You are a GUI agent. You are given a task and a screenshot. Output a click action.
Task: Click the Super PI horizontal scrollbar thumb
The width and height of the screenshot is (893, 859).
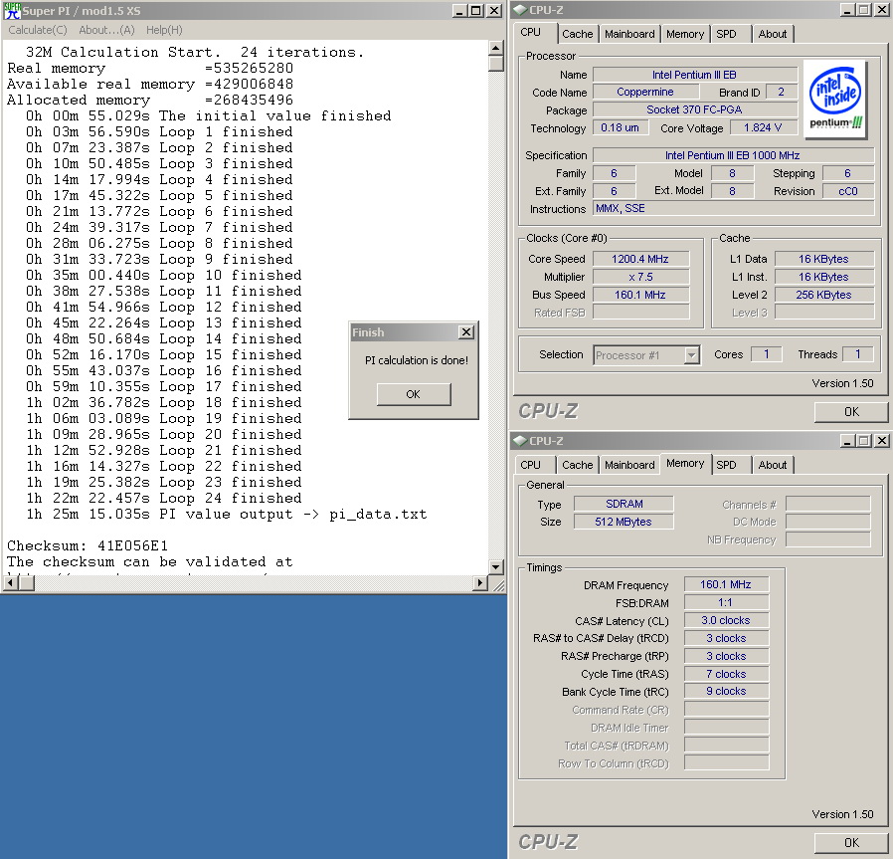click(26, 582)
